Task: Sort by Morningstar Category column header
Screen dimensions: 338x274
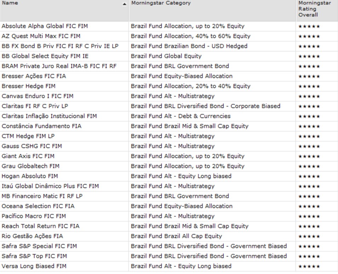Action: coord(160,3)
